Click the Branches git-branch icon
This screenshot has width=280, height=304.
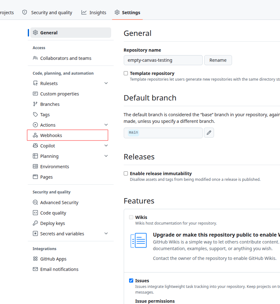click(x=35, y=104)
